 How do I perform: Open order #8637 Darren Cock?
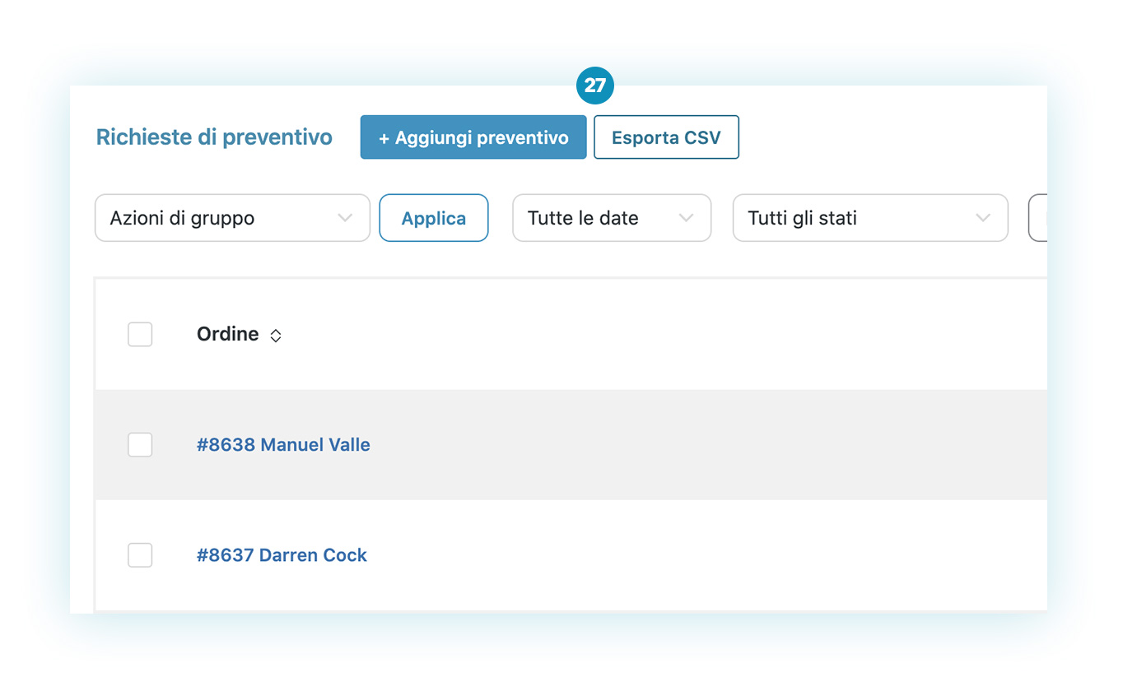point(282,555)
